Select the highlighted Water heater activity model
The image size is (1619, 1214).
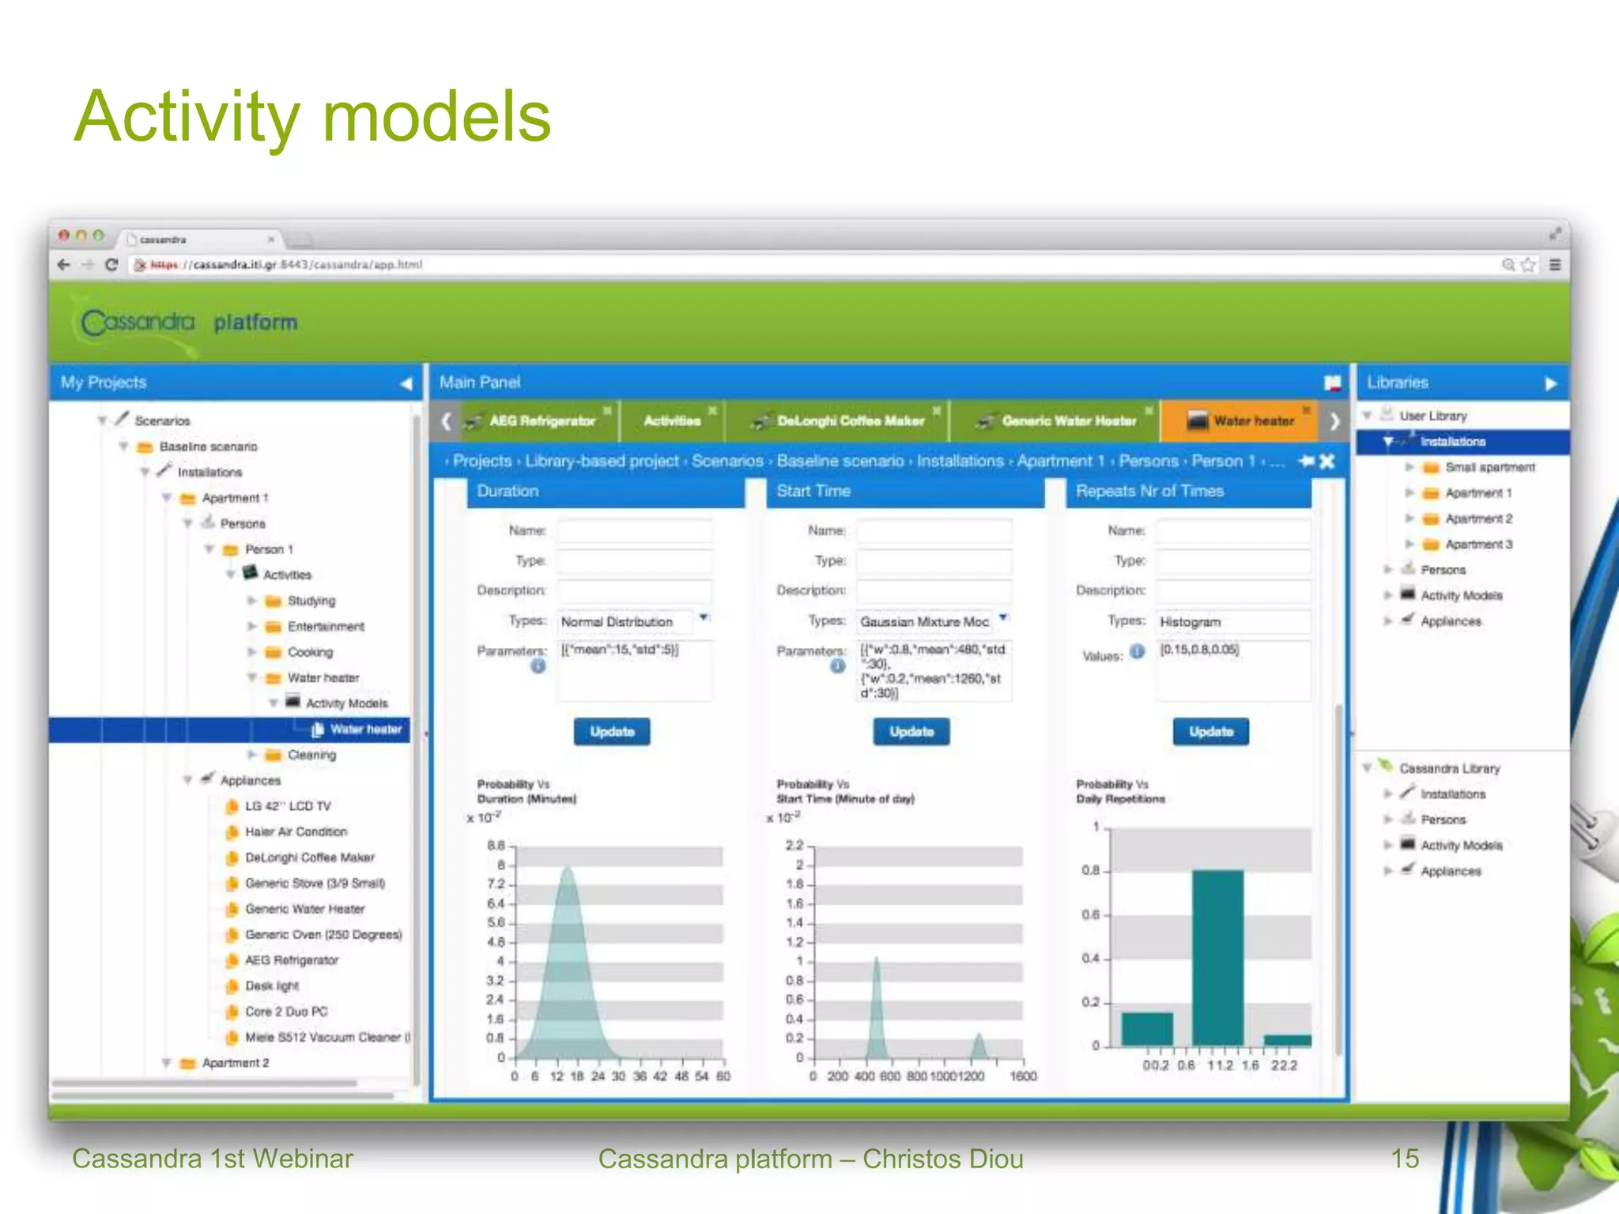pyautogui.click(x=366, y=730)
